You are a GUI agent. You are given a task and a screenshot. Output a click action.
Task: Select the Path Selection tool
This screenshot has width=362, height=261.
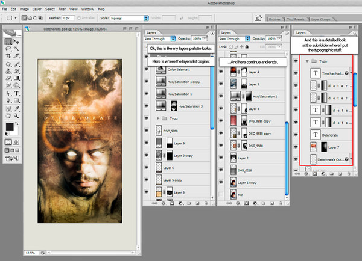[x=8, y=93]
